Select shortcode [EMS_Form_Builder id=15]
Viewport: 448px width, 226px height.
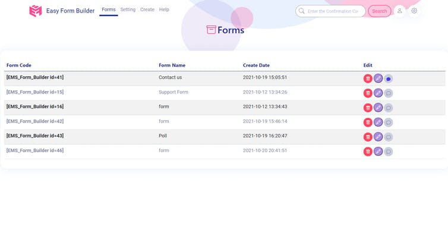click(35, 92)
